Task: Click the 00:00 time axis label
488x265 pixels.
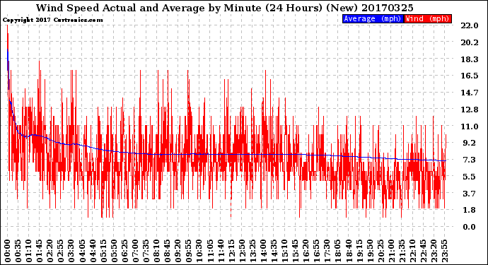Action: coord(8,251)
